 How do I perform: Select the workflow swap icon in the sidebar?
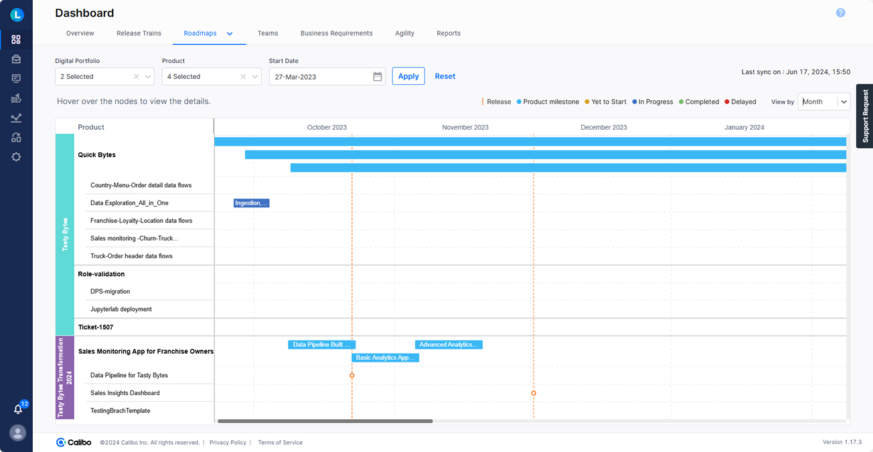pos(17,137)
